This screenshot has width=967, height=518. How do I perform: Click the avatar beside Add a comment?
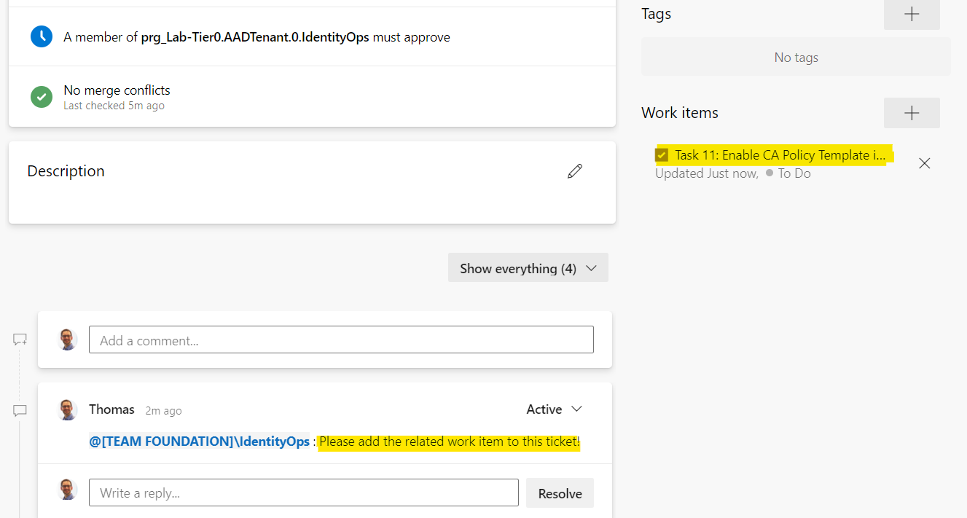[x=68, y=340]
